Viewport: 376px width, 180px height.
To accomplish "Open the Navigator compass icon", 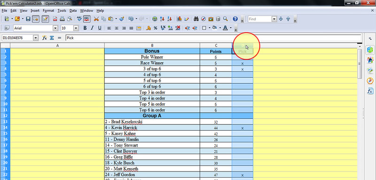I will [204, 19].
